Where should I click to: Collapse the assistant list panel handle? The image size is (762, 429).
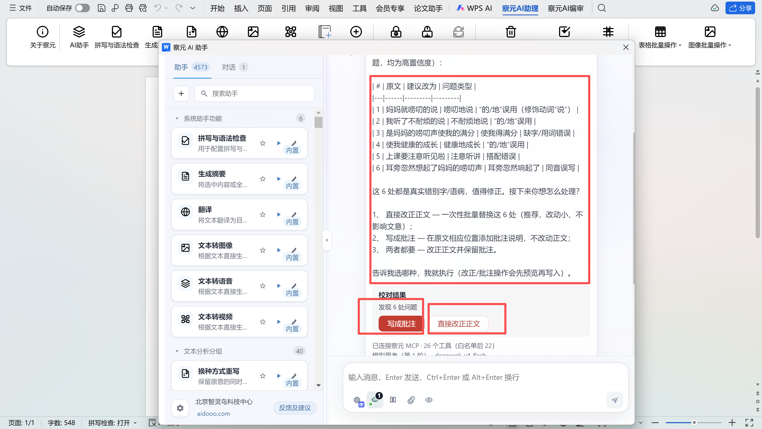coord(326,240)
